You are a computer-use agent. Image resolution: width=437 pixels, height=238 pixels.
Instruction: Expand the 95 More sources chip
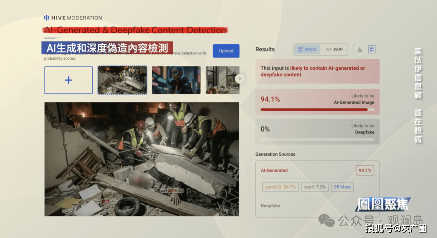[342, 187]
